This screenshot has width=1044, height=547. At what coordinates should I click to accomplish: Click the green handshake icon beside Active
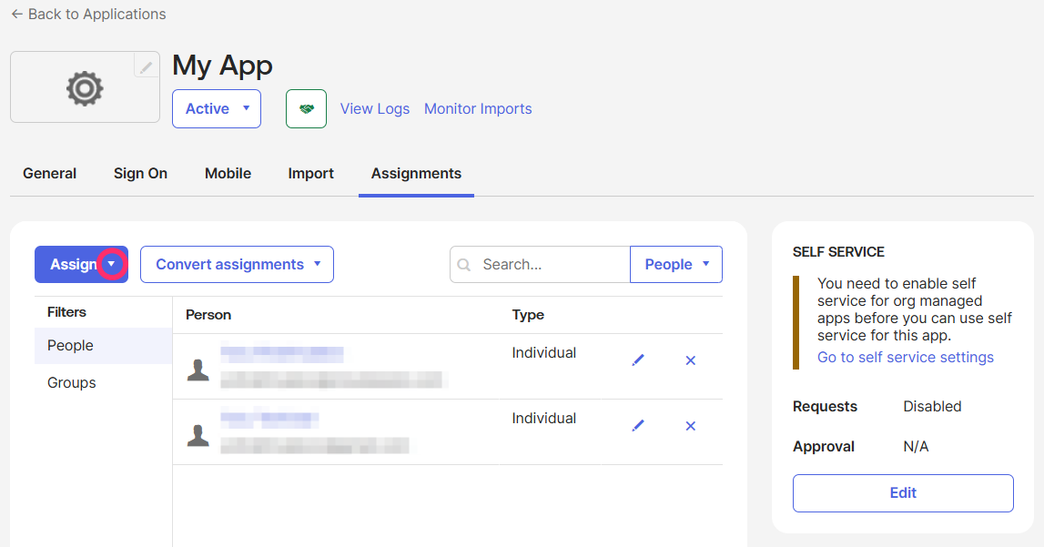coord(306,108)
